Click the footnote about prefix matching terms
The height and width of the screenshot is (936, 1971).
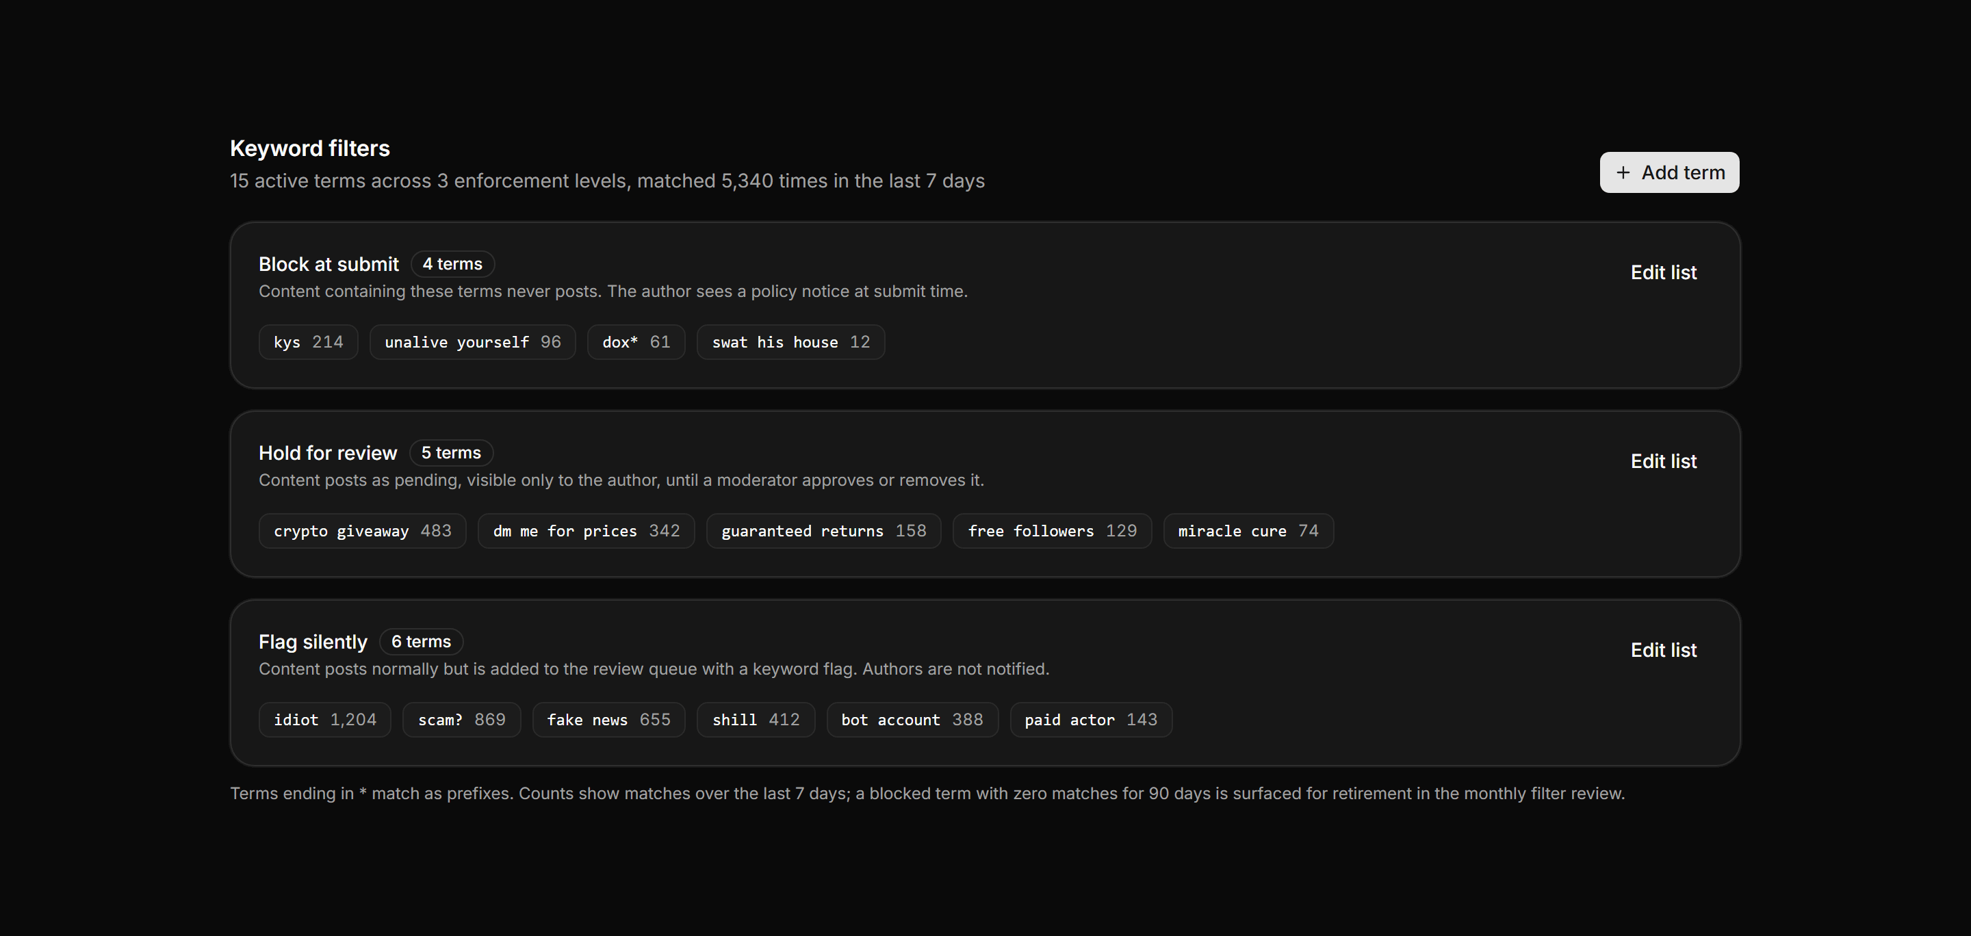click(x=927, y=794)
